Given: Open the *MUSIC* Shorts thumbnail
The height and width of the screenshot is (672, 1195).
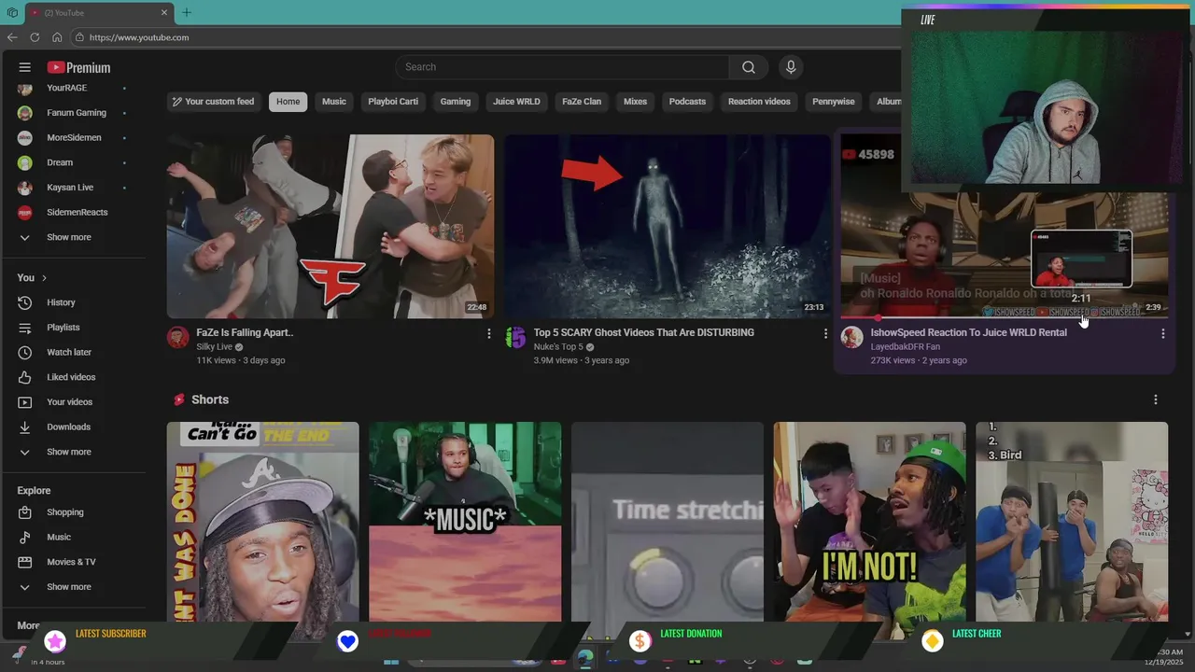Looking at the screenshot, I should pos(465,521).
